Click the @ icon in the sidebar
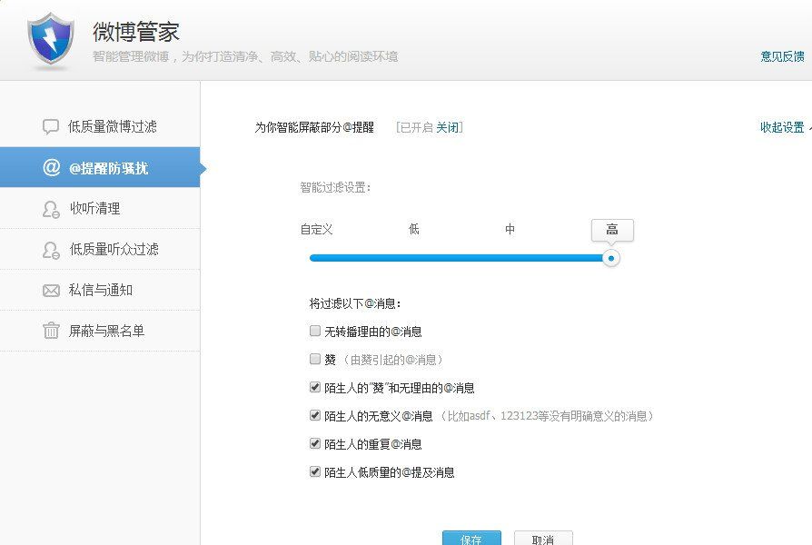This screenshot has width=812, height=545. [x=51, y=168]
